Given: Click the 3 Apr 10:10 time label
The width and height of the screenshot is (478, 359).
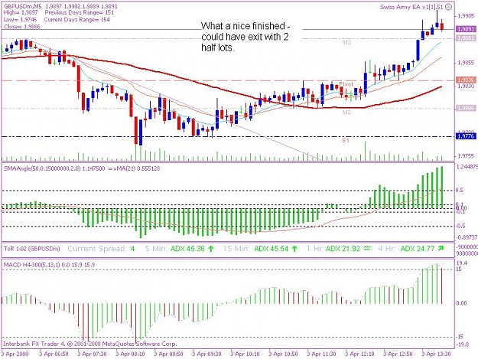Looking at the screenshot, I should [245, 354].
